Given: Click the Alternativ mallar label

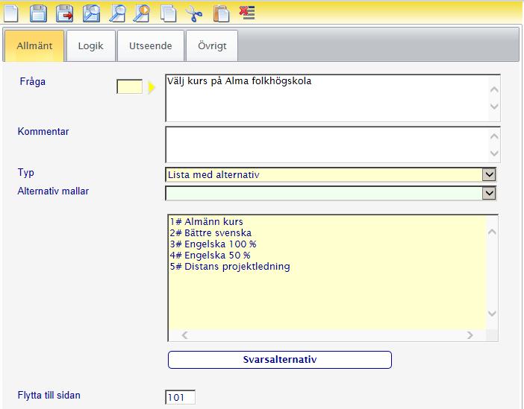Looking at the screenshot, I should [x=53, y=191].
